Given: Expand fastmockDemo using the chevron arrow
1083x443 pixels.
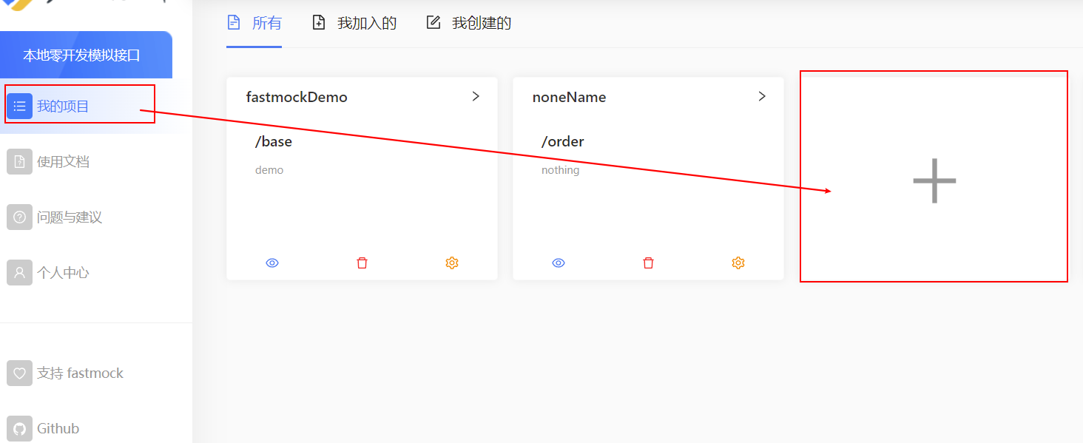Looking at the screenshot, I should tap(476, 96).
